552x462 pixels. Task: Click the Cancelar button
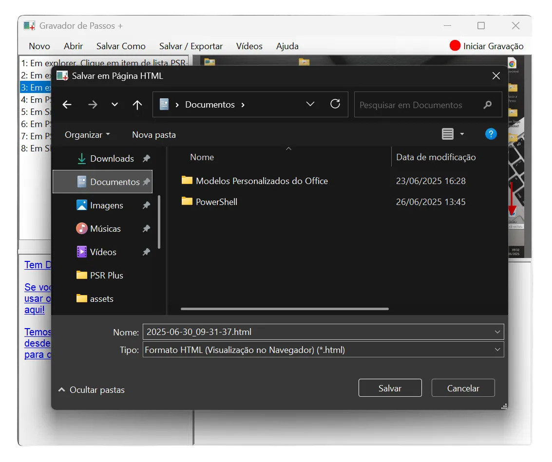463,388
